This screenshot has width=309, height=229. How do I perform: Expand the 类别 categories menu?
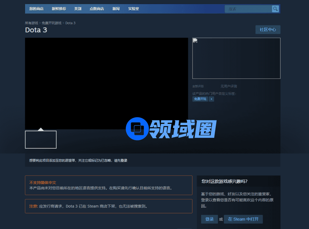78,9
